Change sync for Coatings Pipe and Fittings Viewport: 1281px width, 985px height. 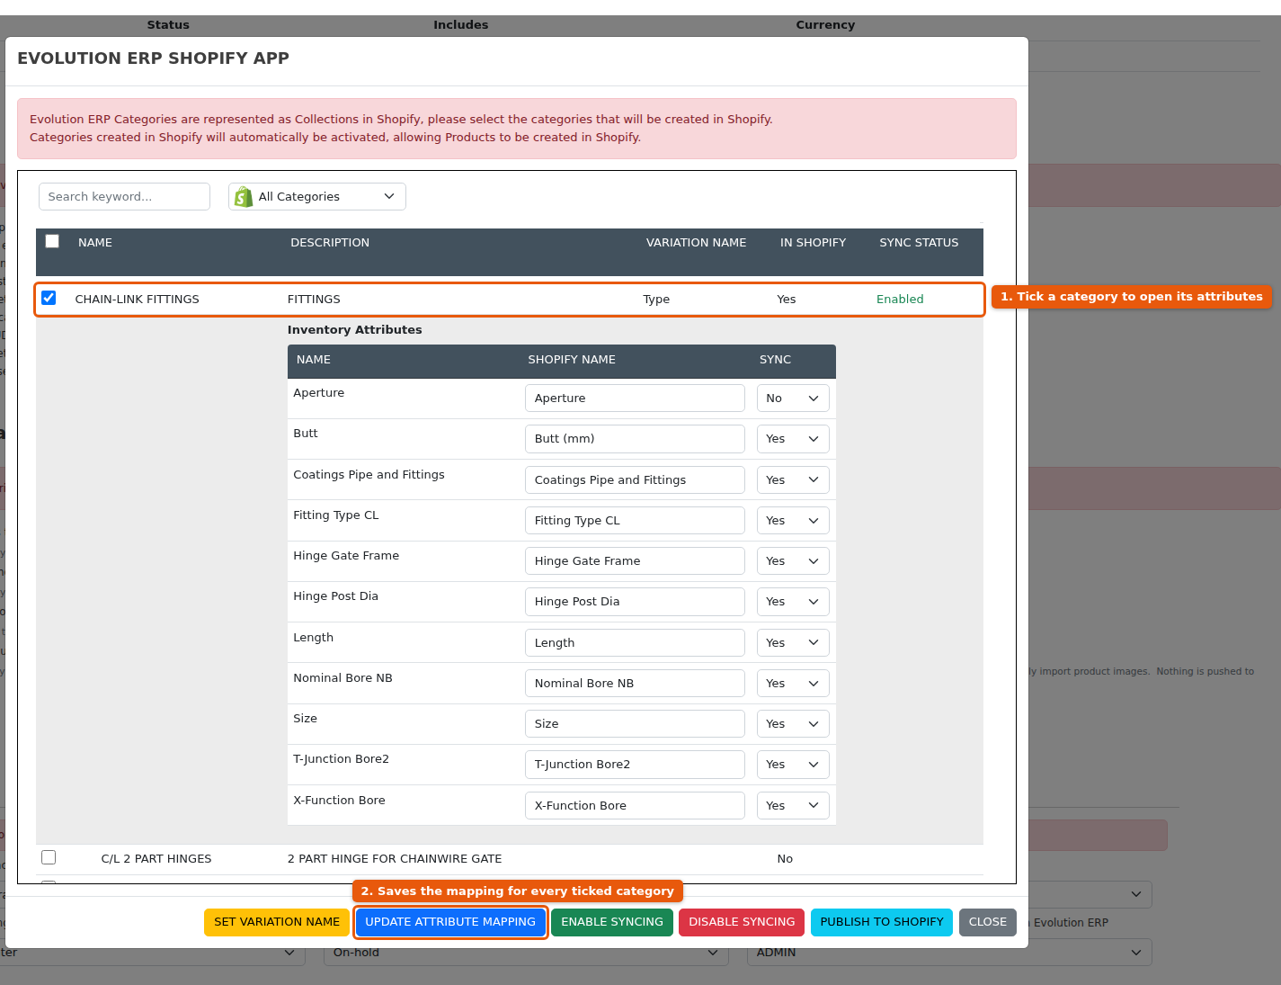793,480
